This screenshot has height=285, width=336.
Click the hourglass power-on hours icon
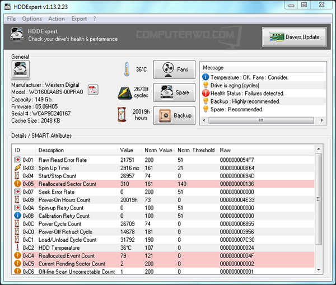[122, 115]
